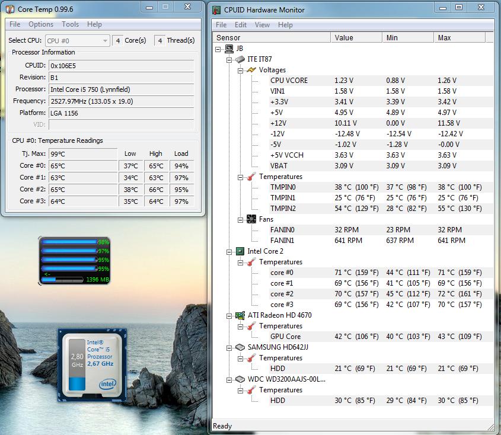Screen dimensions: 501x435
Task: Click the Core #2 temperature 65°C field
Action: (83, 190)
